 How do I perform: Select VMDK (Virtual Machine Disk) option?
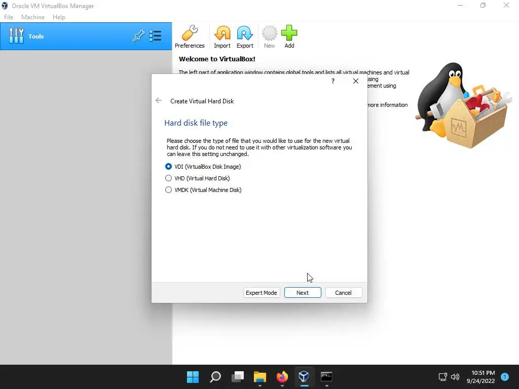[x=203, y=190]
